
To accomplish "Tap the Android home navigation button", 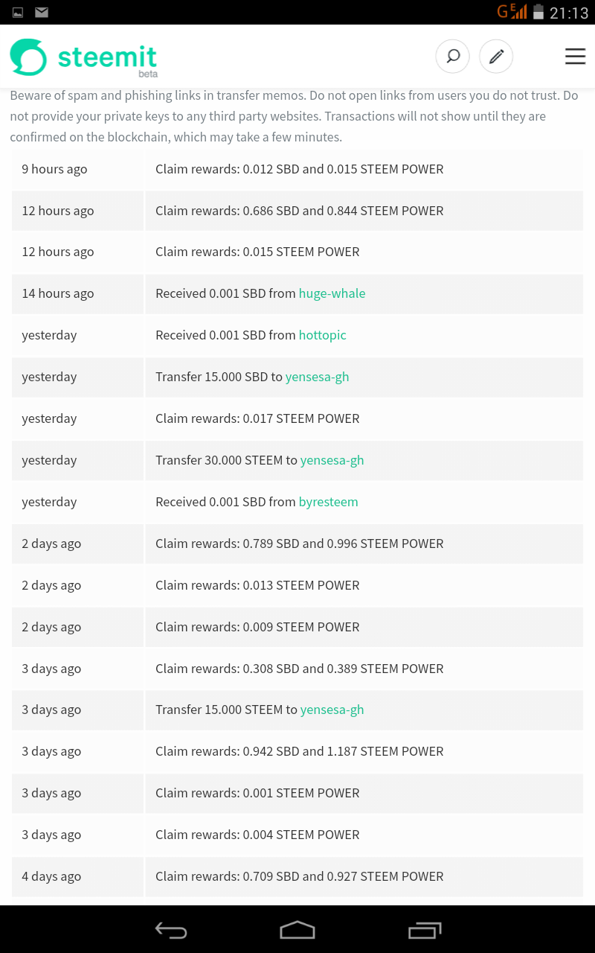I will 297,930.
